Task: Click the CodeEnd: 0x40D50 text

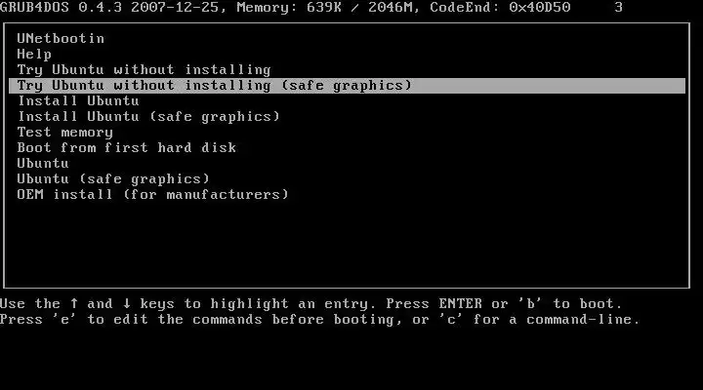Action: (500, 8)
